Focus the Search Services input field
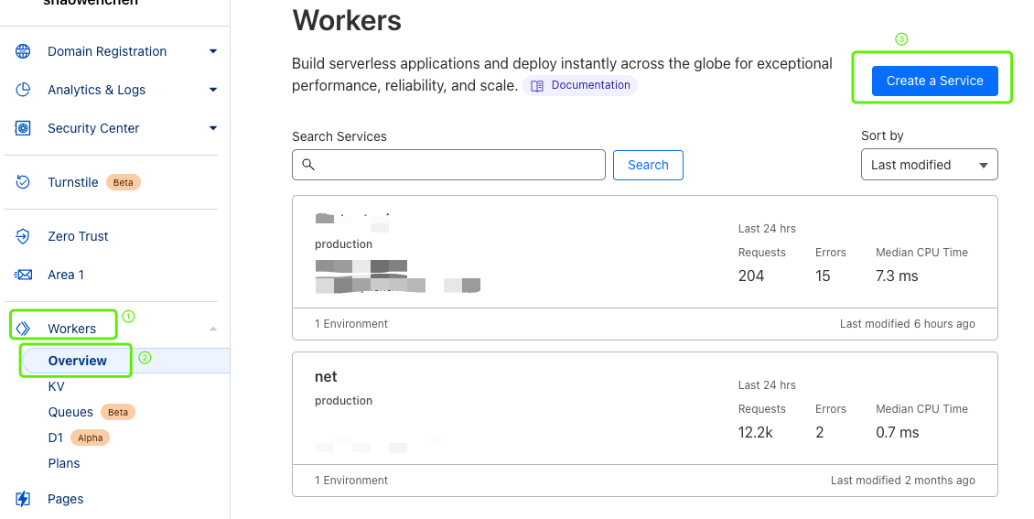The width and height of the screenshot is (1034, 519). tap(448, 164)
